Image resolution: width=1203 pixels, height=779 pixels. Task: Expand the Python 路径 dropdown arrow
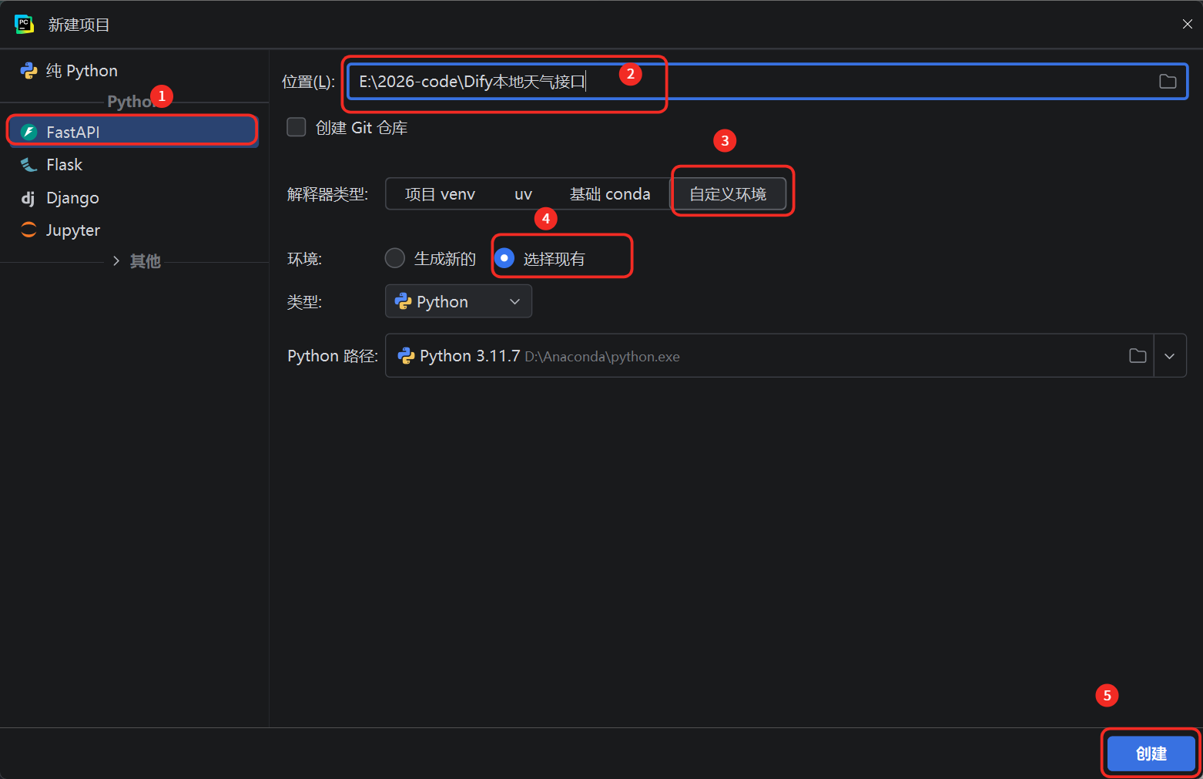(1170, 355)
